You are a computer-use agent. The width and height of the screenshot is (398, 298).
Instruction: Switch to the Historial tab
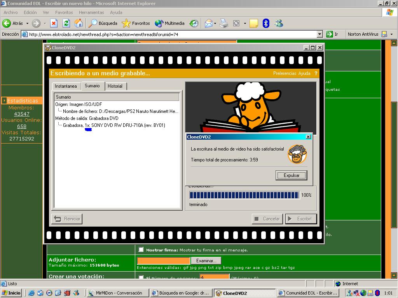pos(115,86)
